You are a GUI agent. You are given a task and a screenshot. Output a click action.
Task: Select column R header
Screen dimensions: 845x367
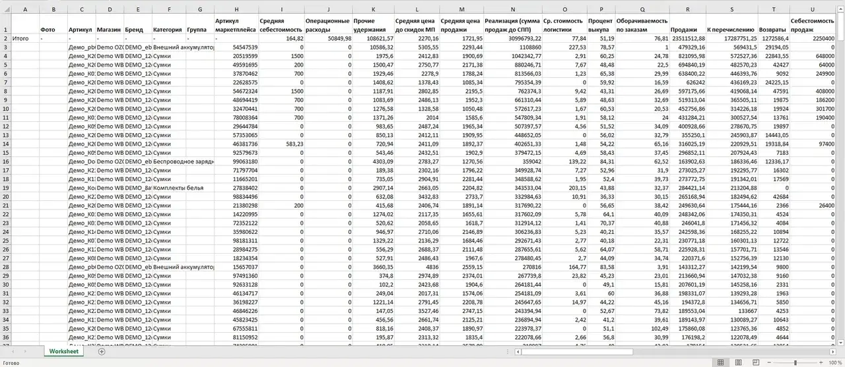[687, 9]
